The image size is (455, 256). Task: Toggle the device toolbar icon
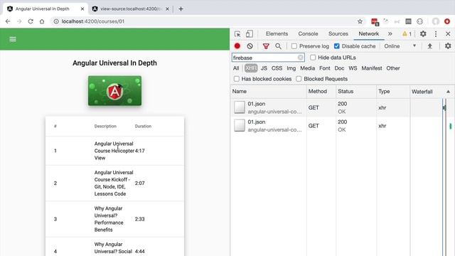point(250,34)
